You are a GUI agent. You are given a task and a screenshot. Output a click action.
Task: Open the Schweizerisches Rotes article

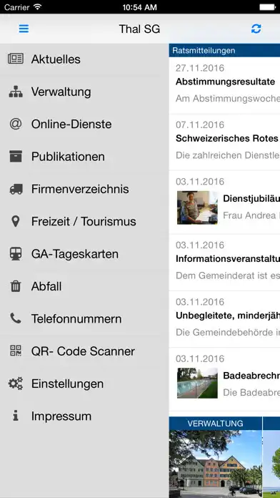(224, 142)
